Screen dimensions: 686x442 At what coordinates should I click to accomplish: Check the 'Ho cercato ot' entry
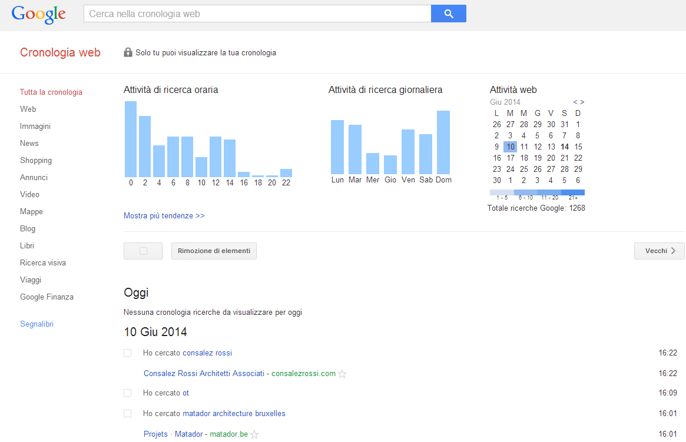coord(127,393)
